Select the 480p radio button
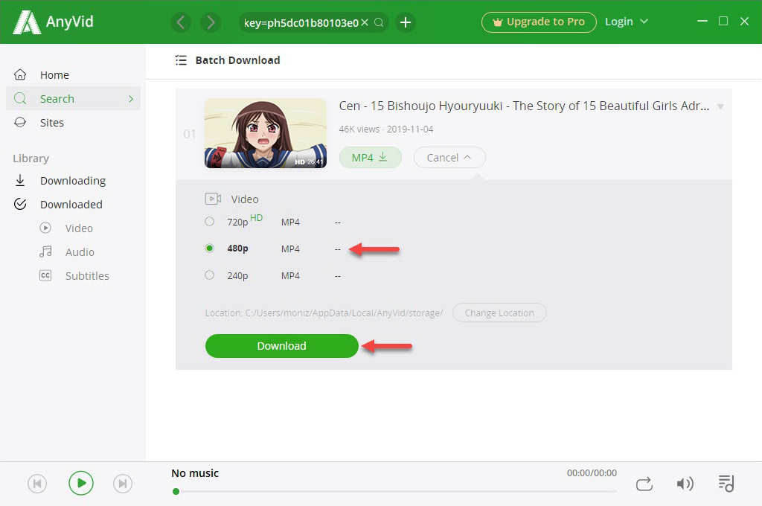 pyautogui.click(x=209, y=249)
